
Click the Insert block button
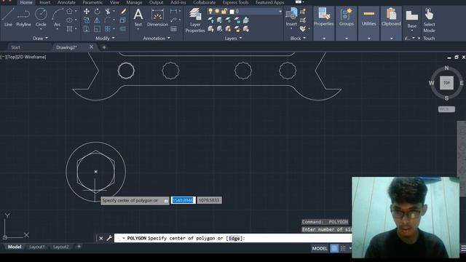tap(291, 17)
